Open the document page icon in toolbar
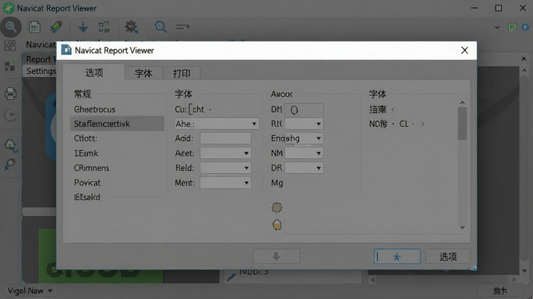The width and height of the screenshot is (533, 299). [34, 27]
